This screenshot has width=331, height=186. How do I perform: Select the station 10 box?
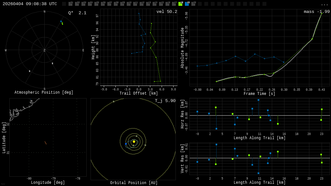click(129, 4)
